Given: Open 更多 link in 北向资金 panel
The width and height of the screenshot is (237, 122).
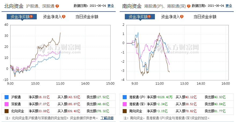Looking at the screenshot, I should 111,6.
